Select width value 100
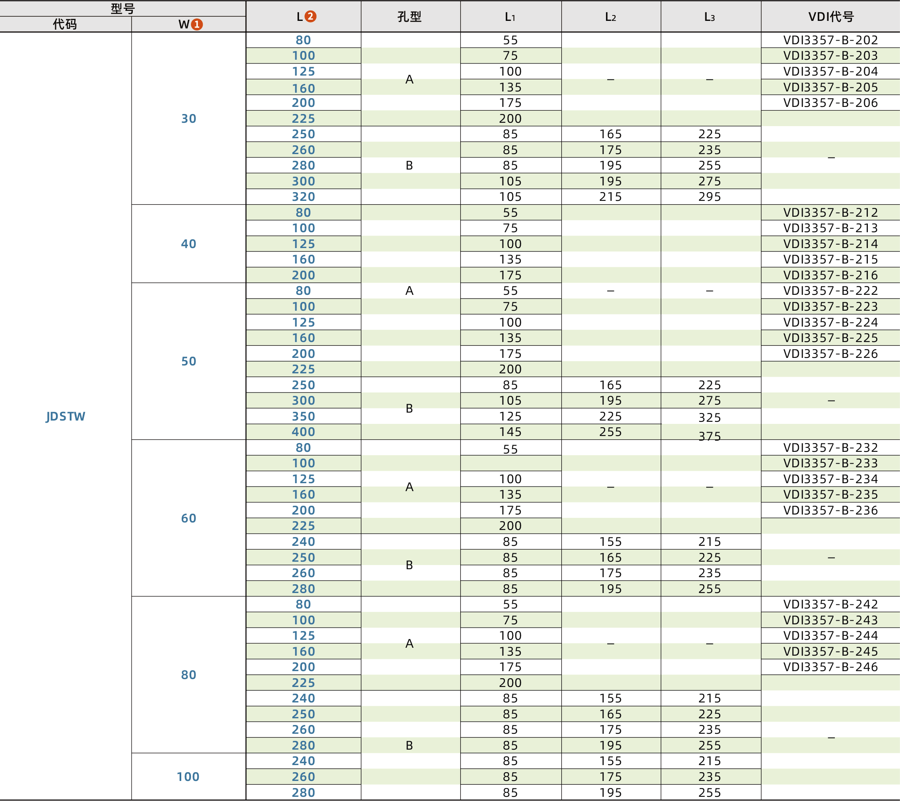Image resolution: width=900 pixels, height=801 pixels. point(188,776)
